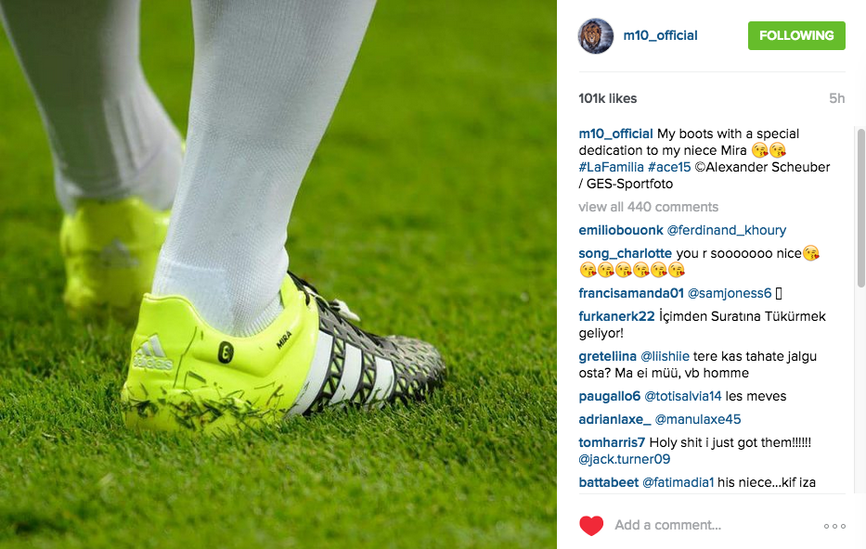Open the @ferdinand_khoury mention
The width and height of the screenshot is (866, 549).
pos(726,230)
